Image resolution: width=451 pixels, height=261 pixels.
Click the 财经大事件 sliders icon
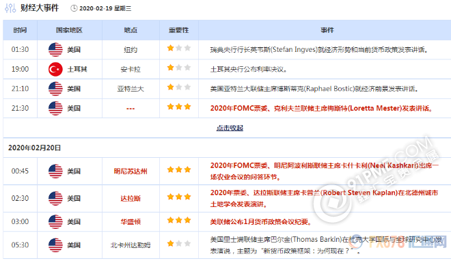tap(10, 8)
